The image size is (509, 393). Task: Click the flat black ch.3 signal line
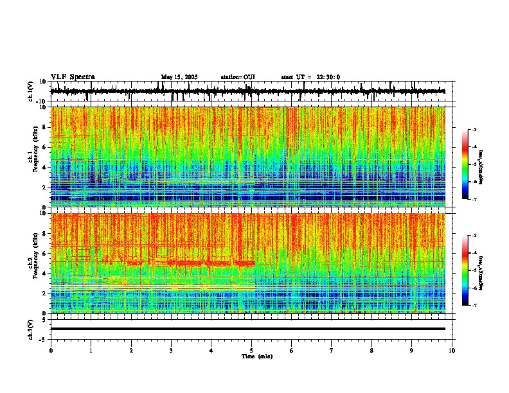click(x=248, y=329)
